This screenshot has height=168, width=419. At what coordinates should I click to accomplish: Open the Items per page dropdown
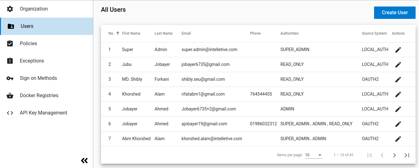pos(314,155)
